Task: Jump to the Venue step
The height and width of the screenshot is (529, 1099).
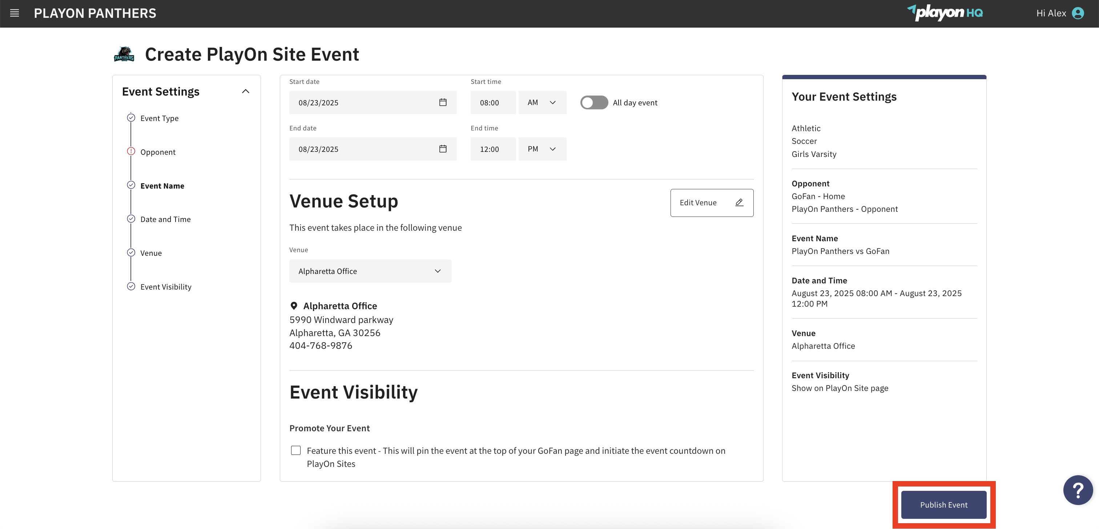Action: 151,253
